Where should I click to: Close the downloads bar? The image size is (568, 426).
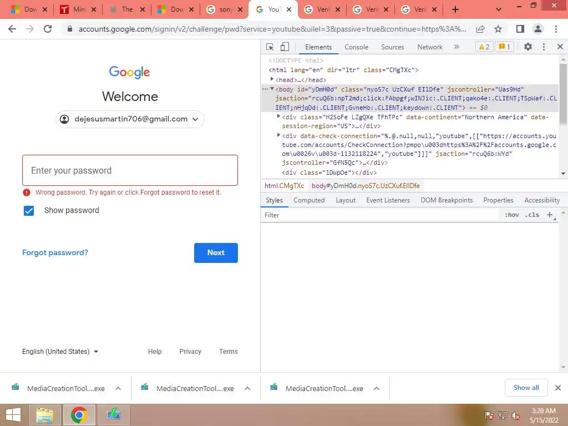tap(558, 388)
